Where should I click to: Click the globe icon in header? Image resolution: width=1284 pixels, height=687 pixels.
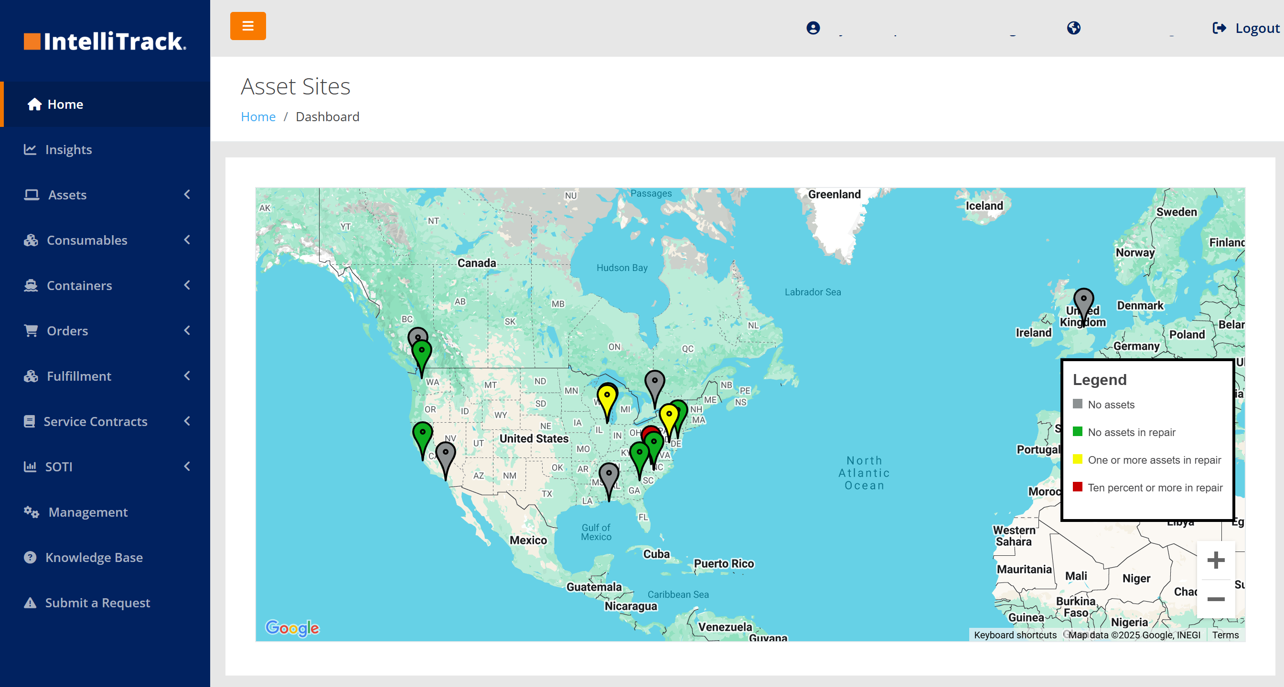click(1074, 28)
